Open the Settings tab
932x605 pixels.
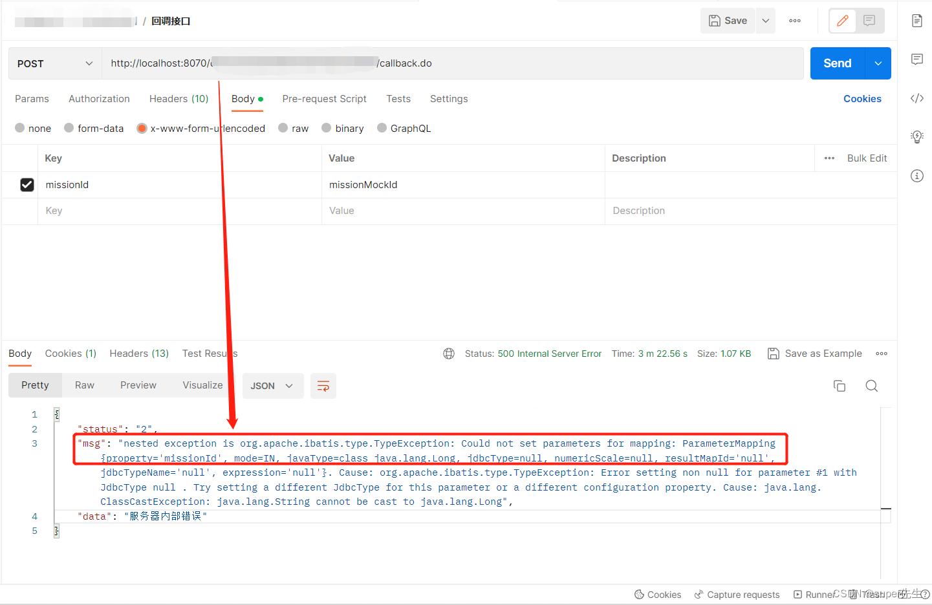coord(449,99)
